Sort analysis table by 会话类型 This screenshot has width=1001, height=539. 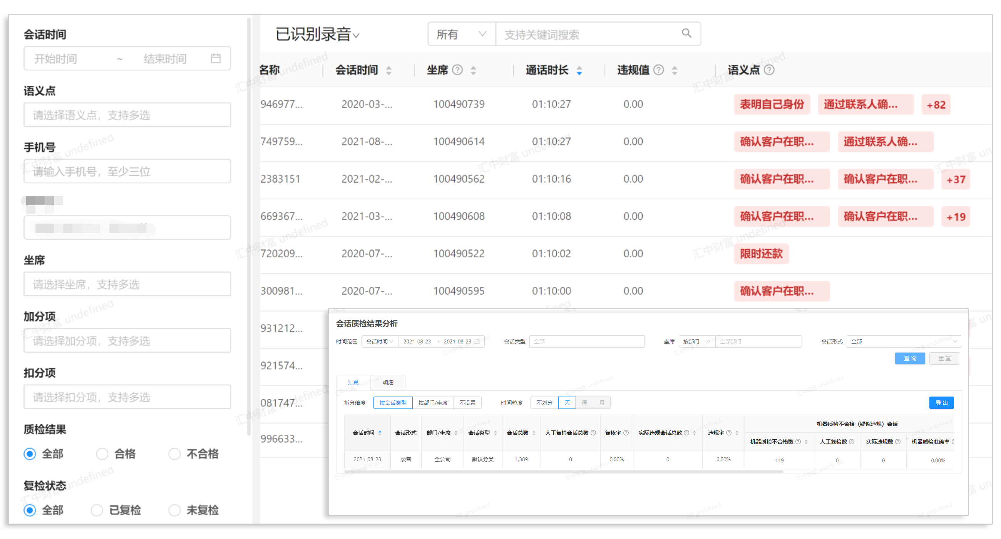click(495, 433)
